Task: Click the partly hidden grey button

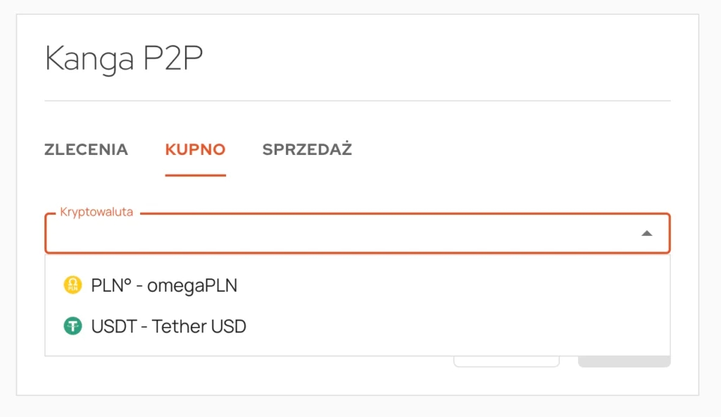Action: (624, 362)
